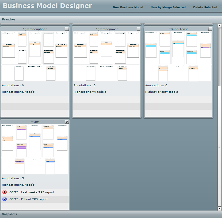Click the blue priority 2 todo badge
Screen dimensions: 222x218
tap(5, 199)
